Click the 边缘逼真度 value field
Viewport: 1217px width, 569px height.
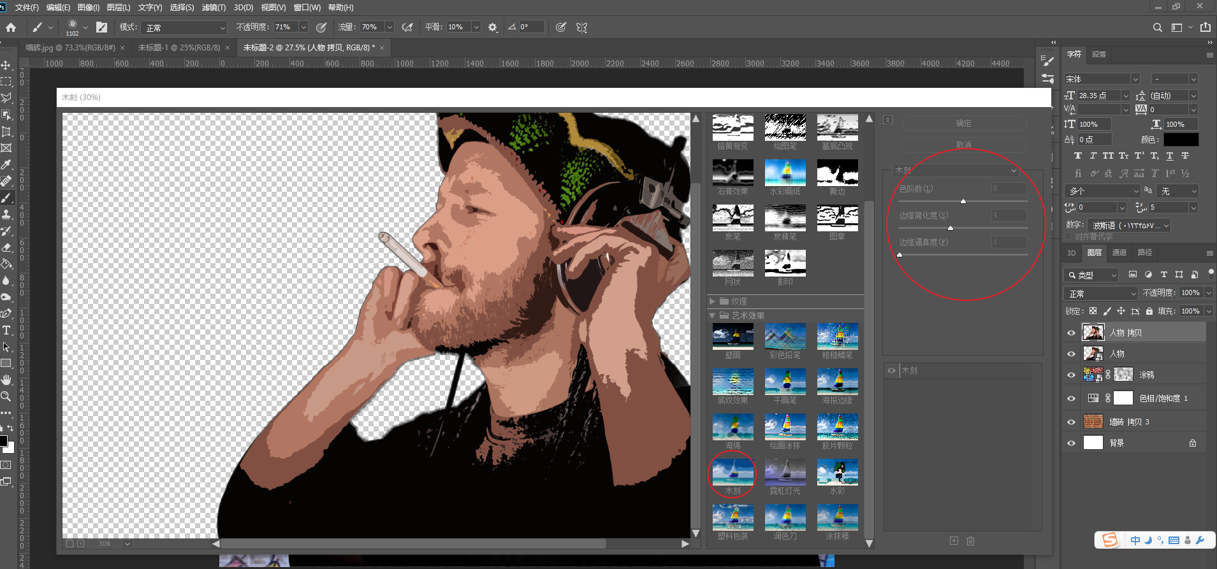tap(1009, 242)
